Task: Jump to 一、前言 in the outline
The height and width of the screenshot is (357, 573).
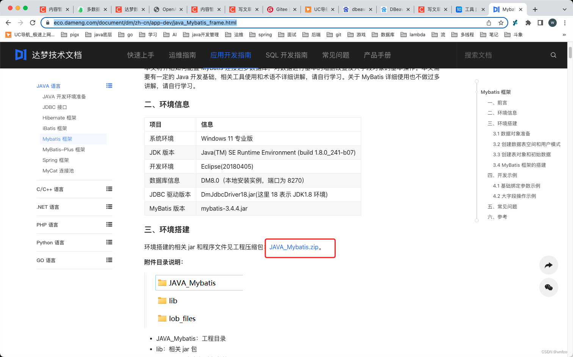Action: (497, 103)
